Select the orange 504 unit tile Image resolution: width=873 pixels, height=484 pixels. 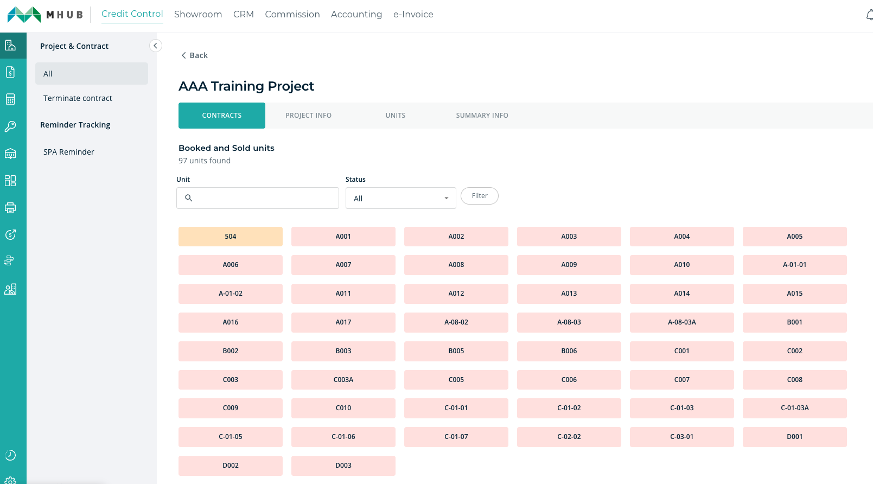point(231,237)
